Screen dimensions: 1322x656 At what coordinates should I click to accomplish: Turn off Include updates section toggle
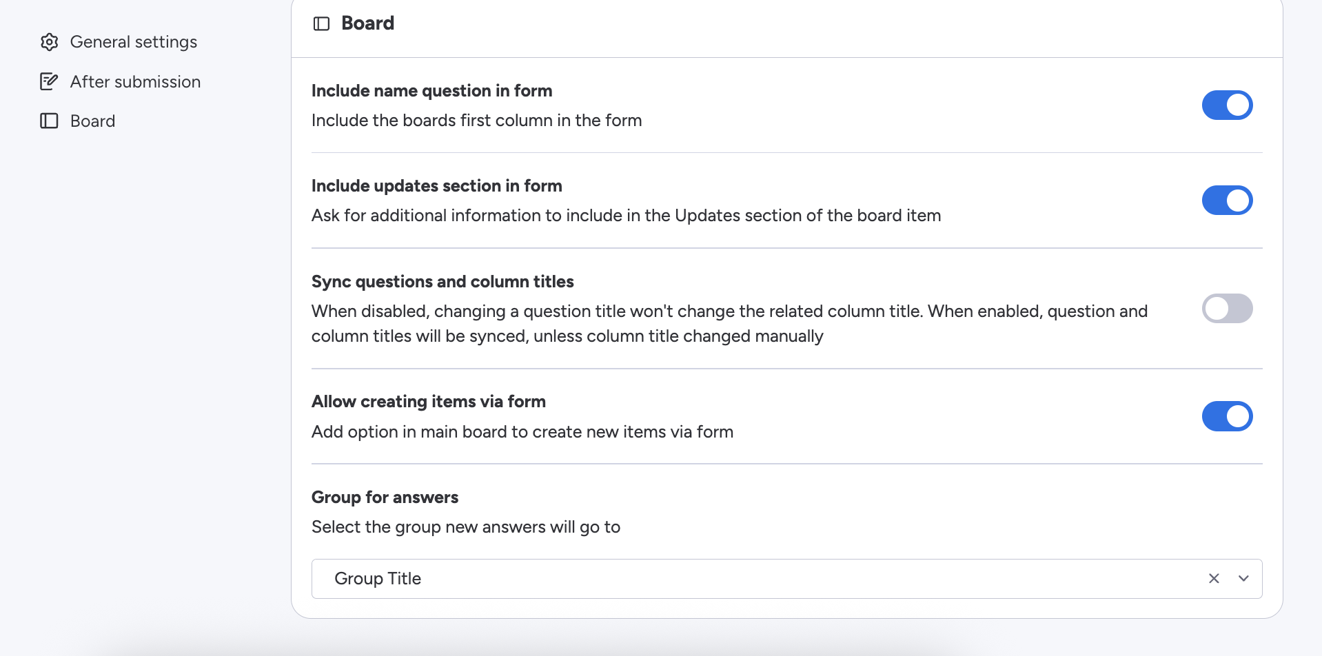pyautogui.click(x=1227, y=201)
